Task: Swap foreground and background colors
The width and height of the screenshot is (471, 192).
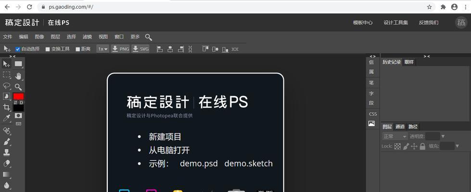Action: 15,102
